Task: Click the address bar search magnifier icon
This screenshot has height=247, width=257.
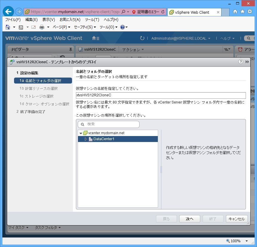Action: 123,12
